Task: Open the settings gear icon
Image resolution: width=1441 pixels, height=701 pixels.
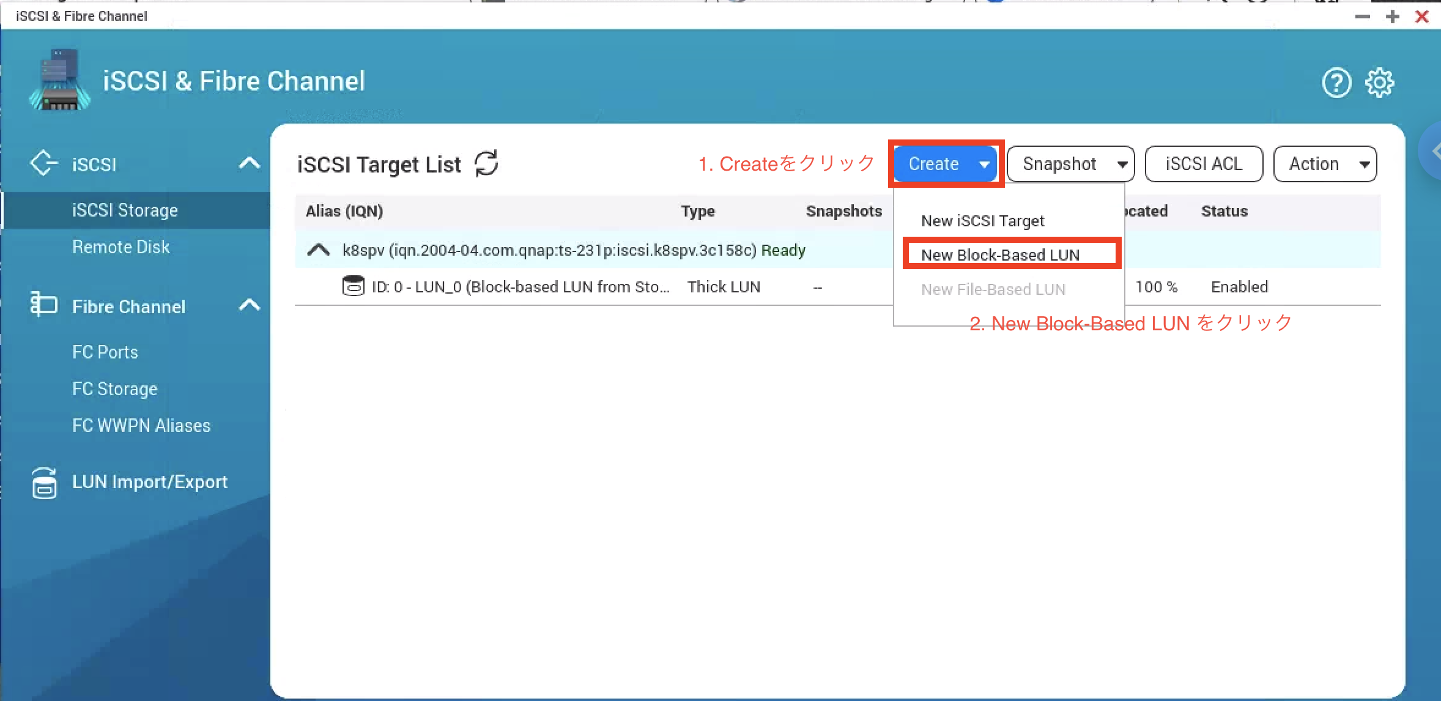Action: 1379,83
